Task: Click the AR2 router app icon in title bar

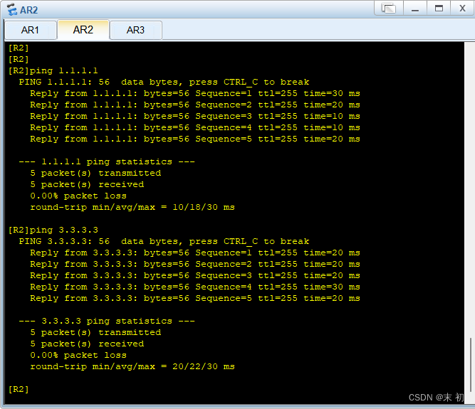Action: point(12,9)
